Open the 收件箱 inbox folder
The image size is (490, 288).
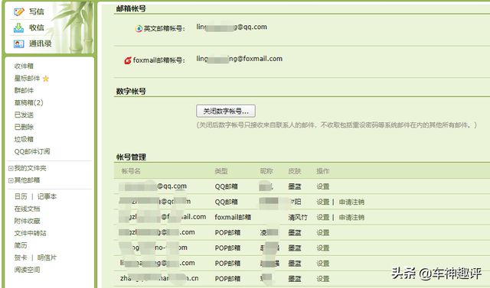(24, 66)
